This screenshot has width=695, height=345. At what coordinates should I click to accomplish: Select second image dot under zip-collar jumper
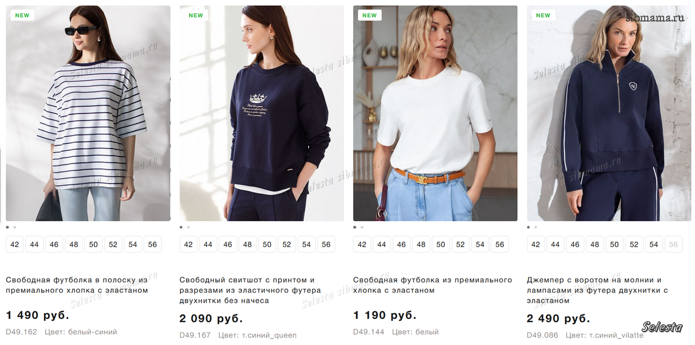pyautogui.click(x=535, y=227)
